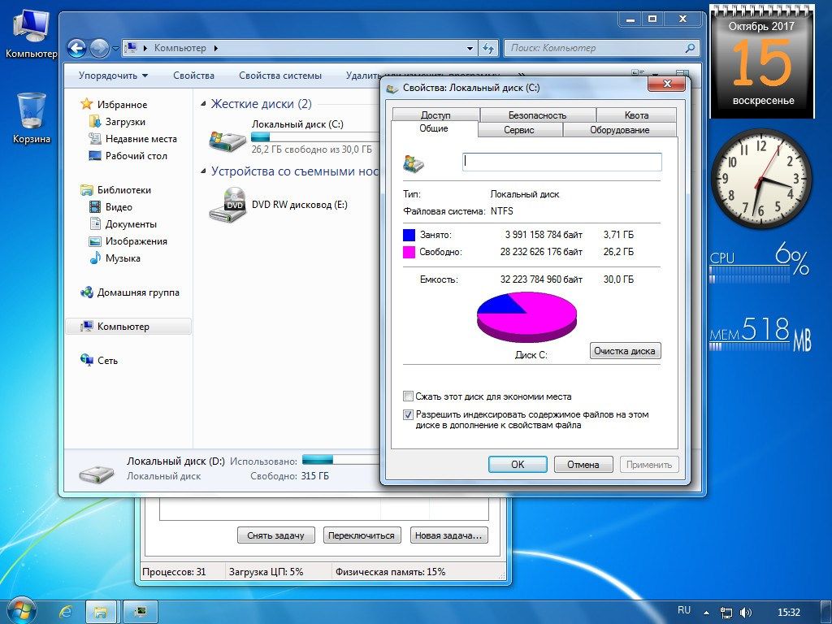The height and width of the screenshot is (624, 832).
Task: Click the Документы library icon
Action: click(x=95, y=224)
